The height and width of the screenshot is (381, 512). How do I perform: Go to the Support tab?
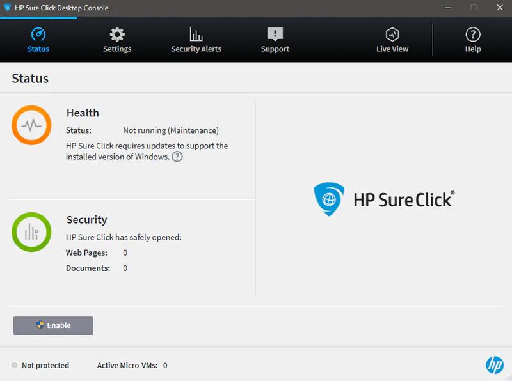[275, 40]
